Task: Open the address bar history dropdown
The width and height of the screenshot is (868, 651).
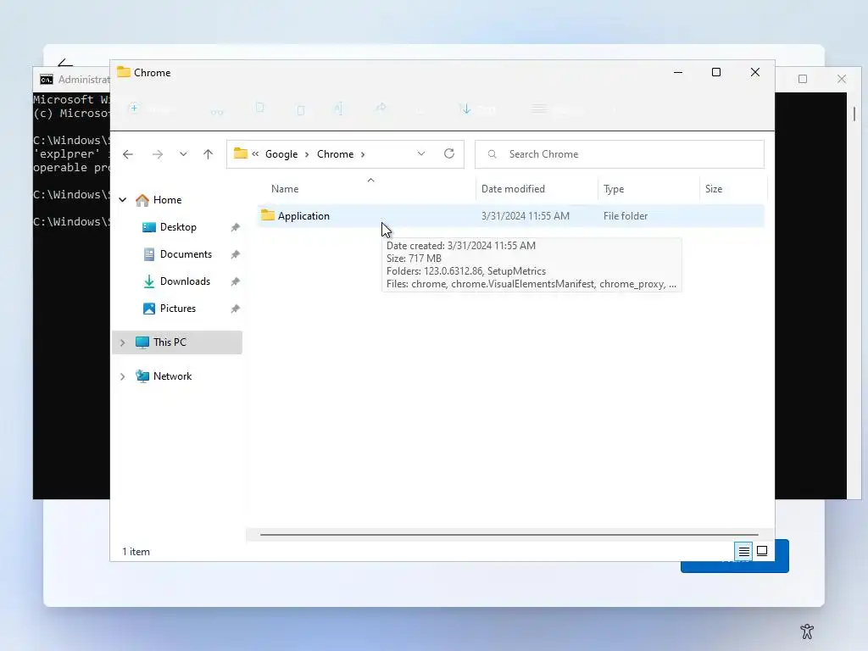Action: pyautogui.click(x=421, y=154)
